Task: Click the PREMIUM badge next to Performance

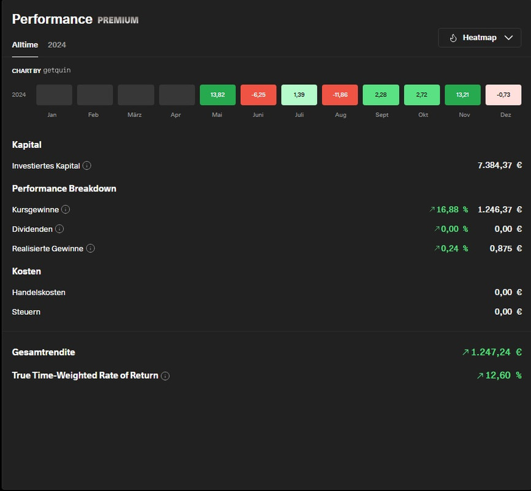Action: (118, 20)
